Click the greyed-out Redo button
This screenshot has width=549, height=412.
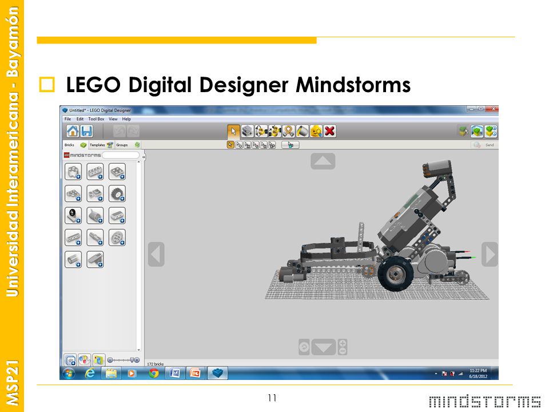(133, 132)
